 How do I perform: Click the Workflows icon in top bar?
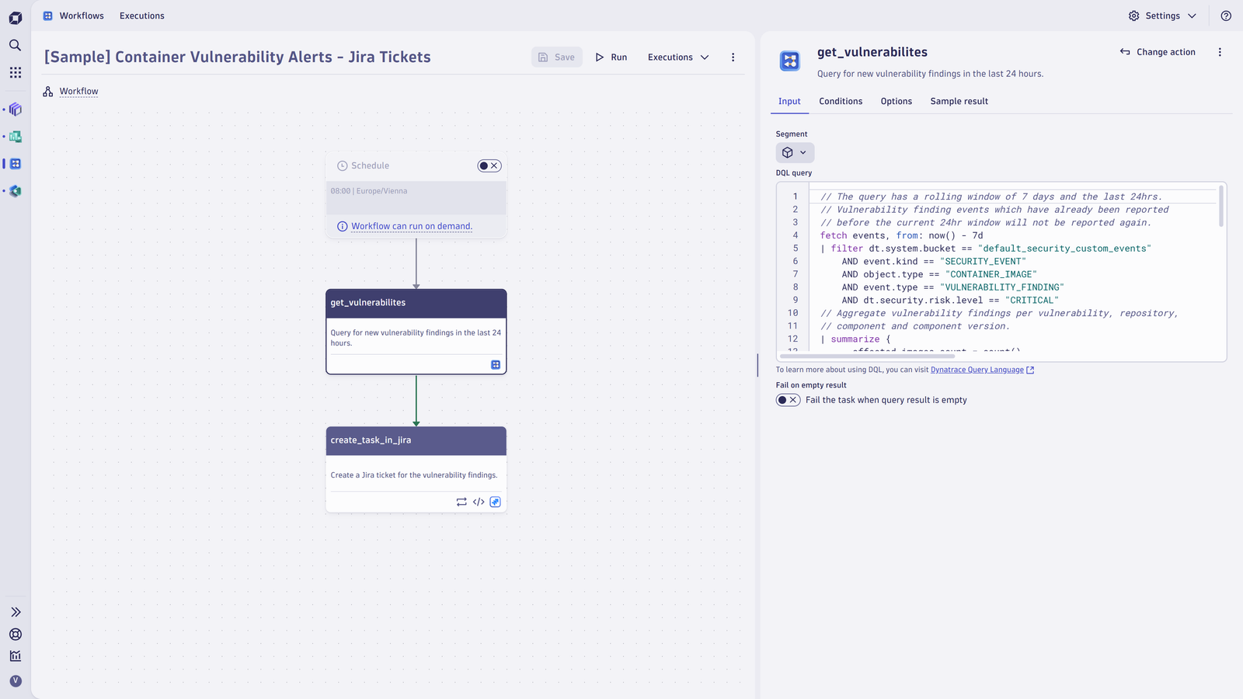tap(48, 16)
